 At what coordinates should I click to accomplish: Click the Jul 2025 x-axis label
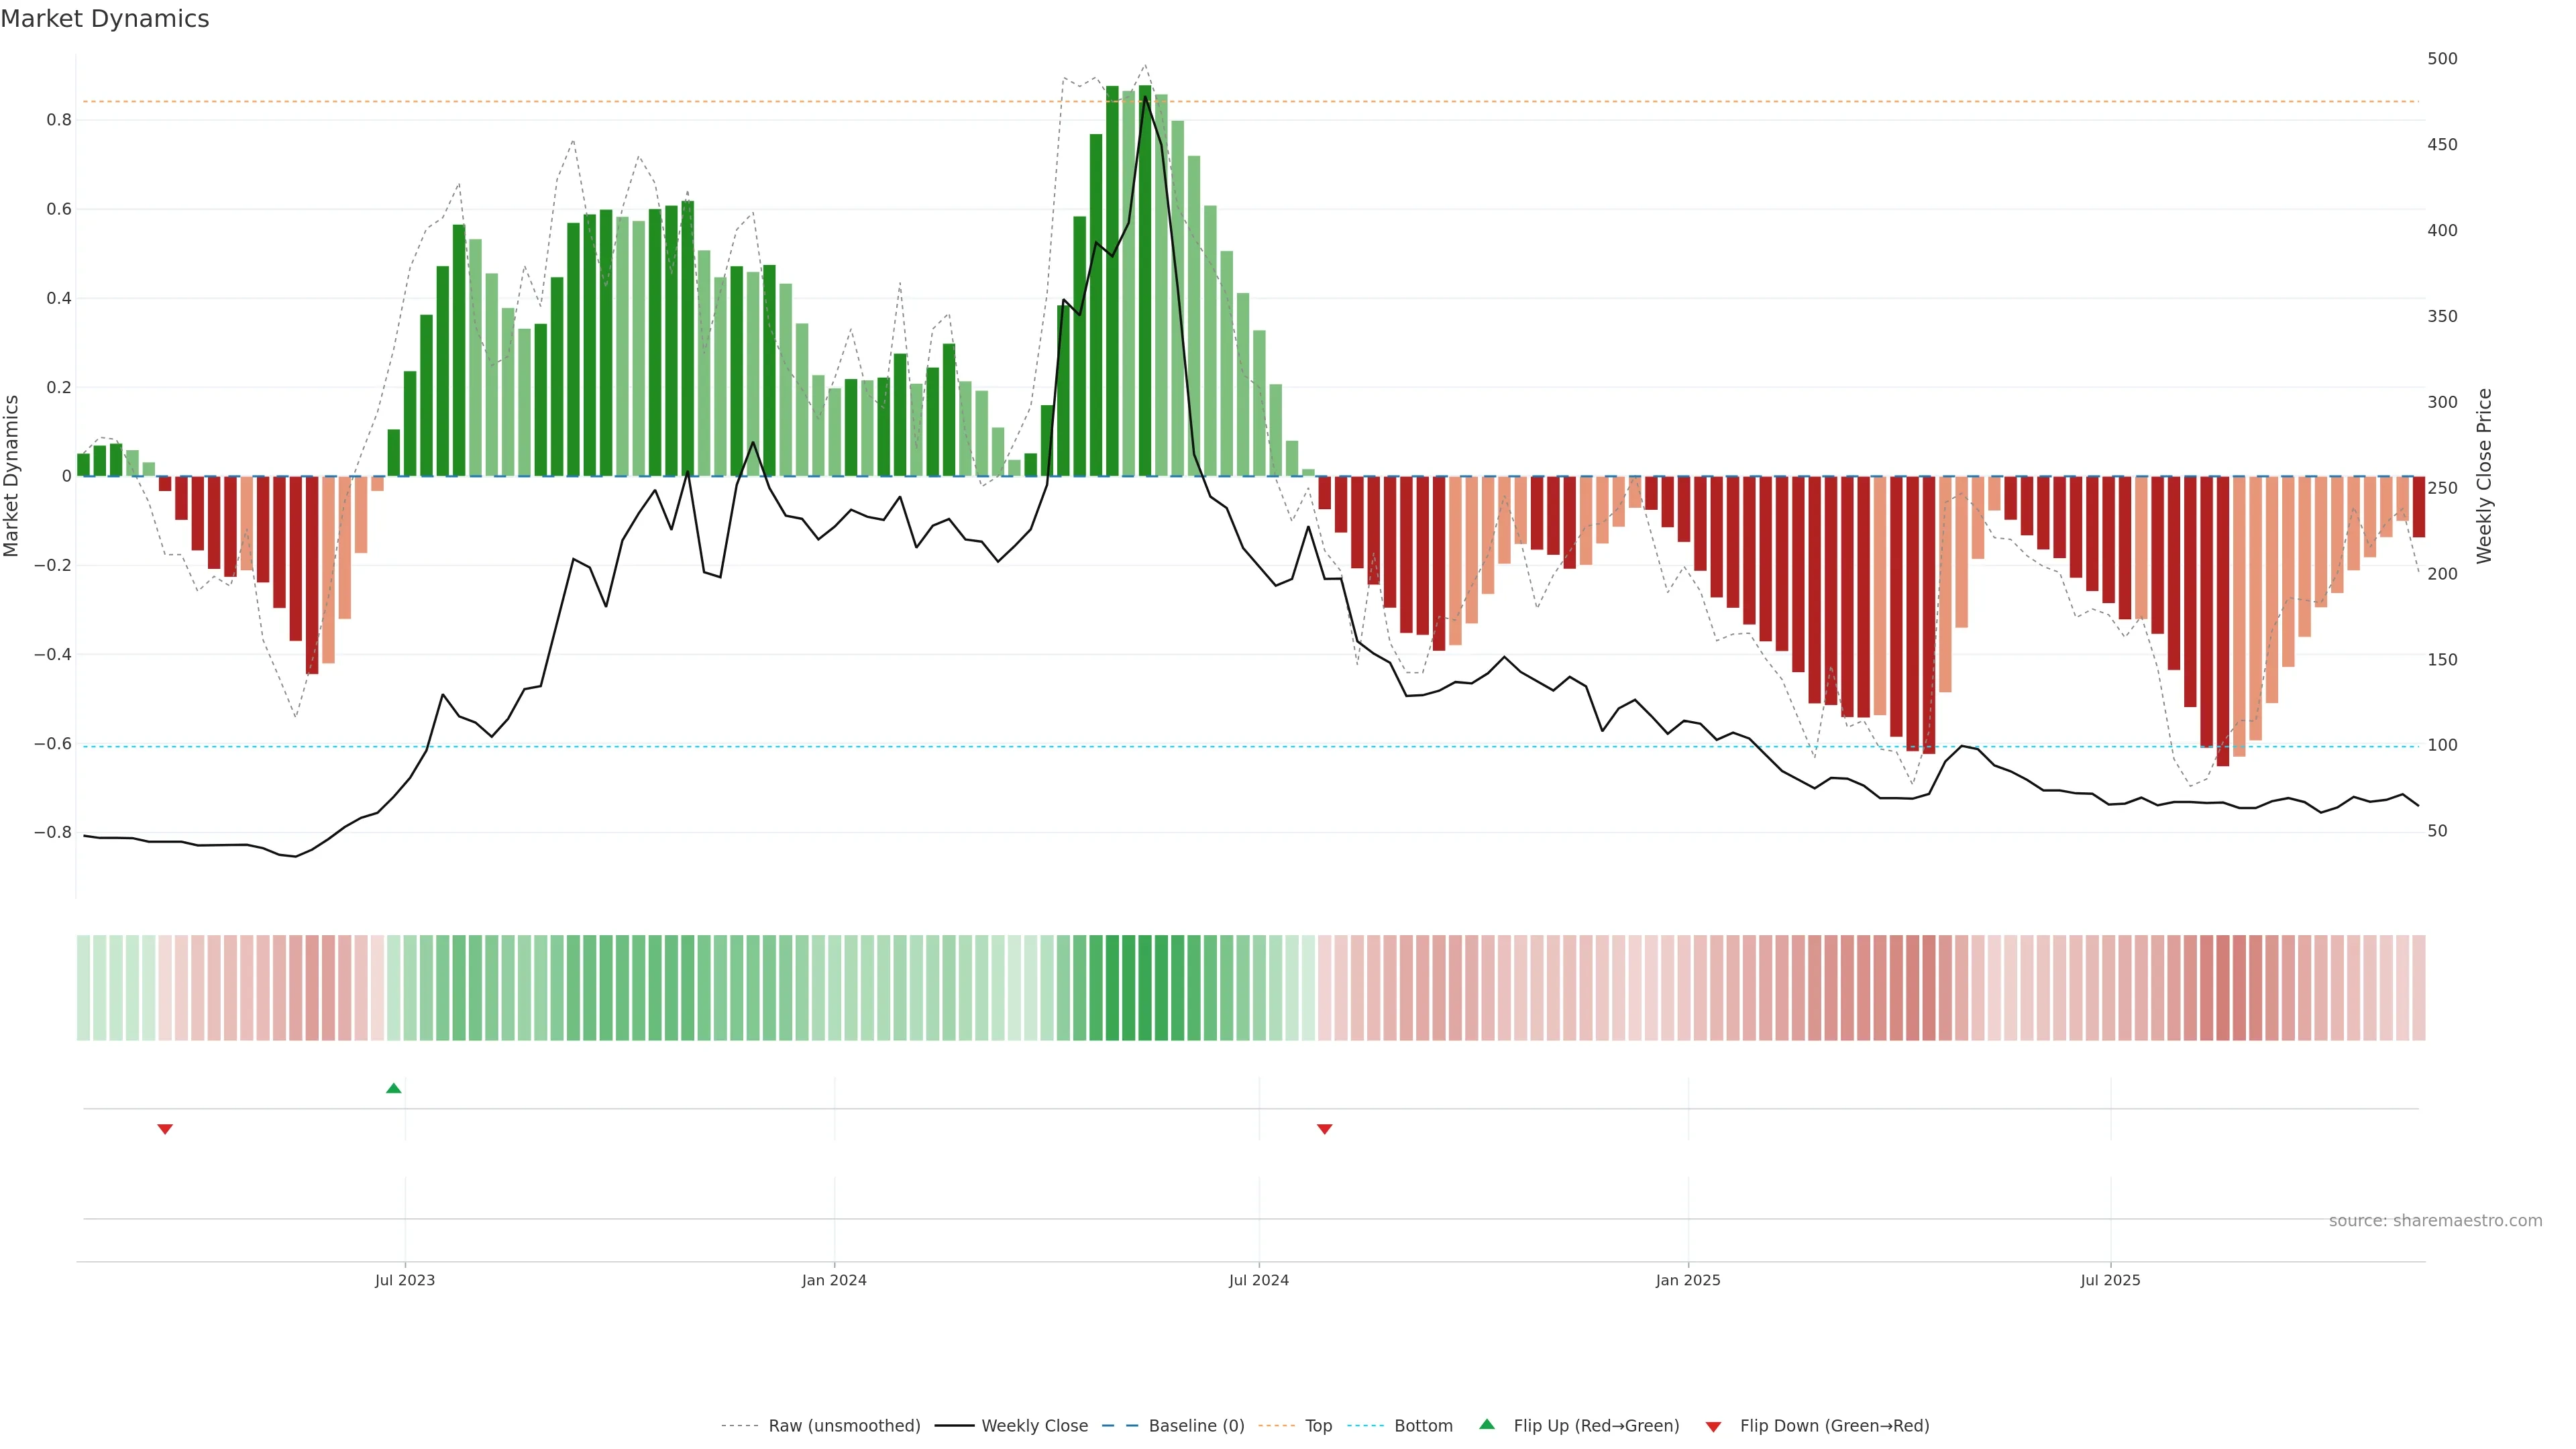point(2110,1280)
